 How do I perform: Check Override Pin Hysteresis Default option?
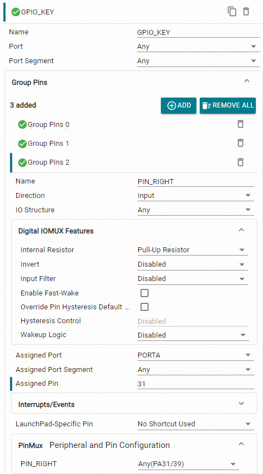[x=145, y=307]
